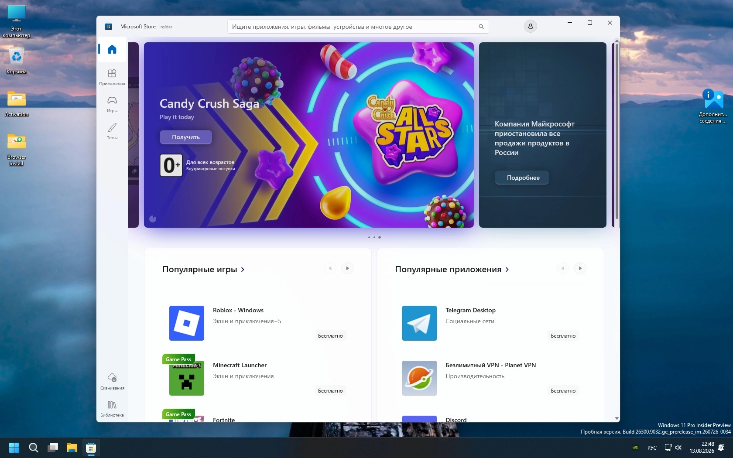Screen dimensions: 733x458
Task: Select the Browser Install folder on desktop
Action: 17,150
